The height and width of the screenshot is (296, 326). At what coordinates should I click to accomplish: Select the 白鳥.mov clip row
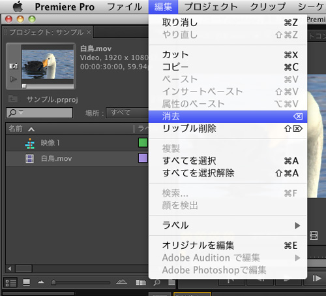click(x=77, y=158)
